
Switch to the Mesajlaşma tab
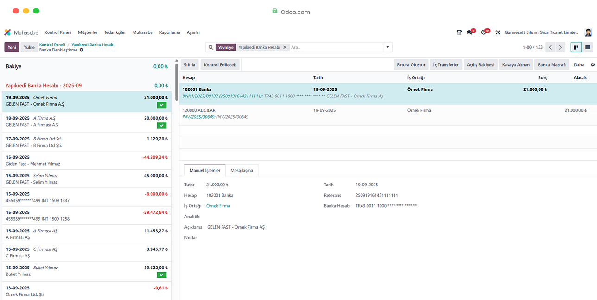coord(241,170)
